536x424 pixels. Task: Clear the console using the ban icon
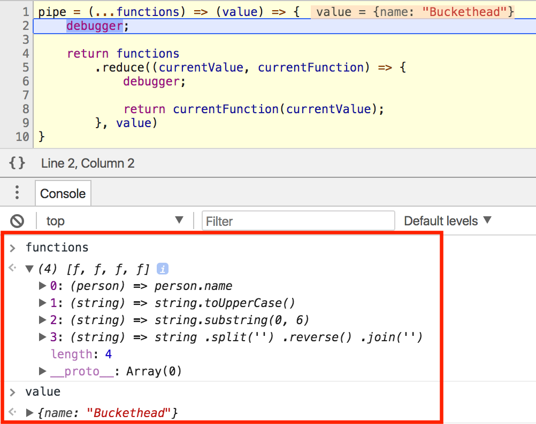(17, 221)
